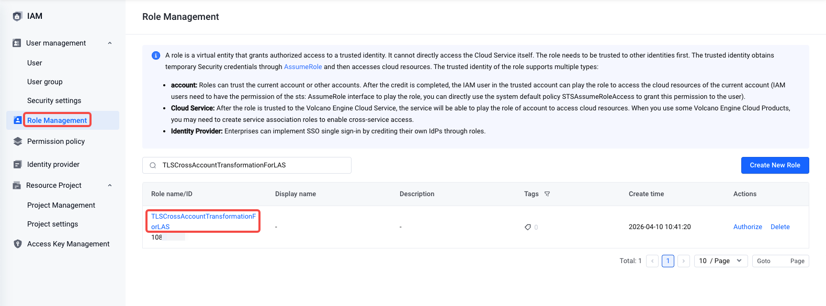Go to Project Management menu item
This screenshot has height=306, width=826.
(x=61, y=205)
